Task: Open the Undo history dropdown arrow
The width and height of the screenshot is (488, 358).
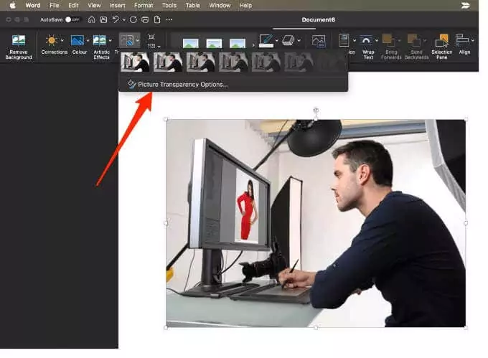Action: [124, 19]
